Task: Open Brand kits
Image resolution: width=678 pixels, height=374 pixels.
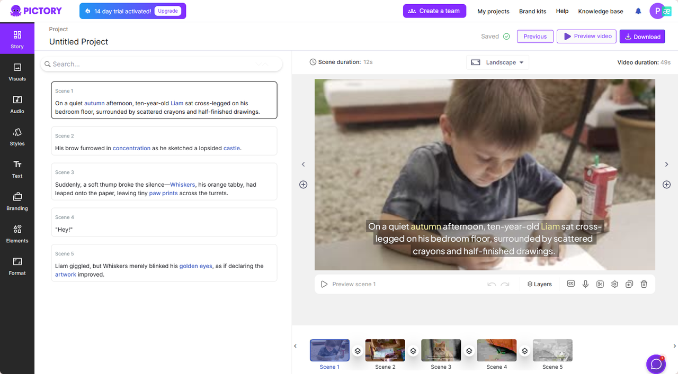Action: pyautogui.click(x=533, y=11)
